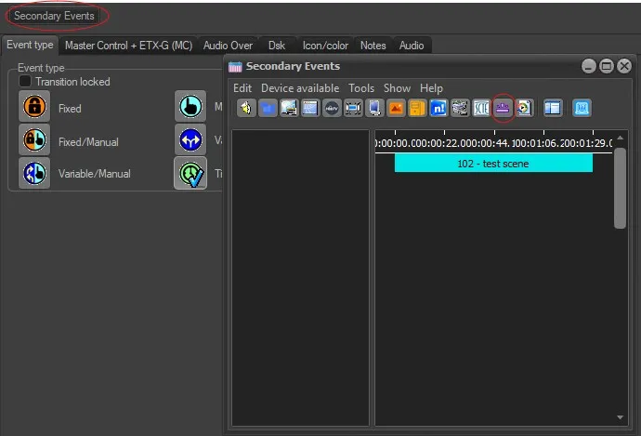This screenshot has width=641, height=436.
Task: Pick the Variable/Manual event type icon
Action: click(x=34, y=173)
